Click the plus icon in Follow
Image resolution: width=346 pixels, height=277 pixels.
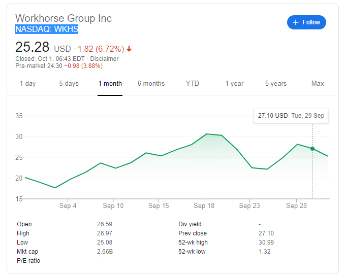[x=296, y=22]
